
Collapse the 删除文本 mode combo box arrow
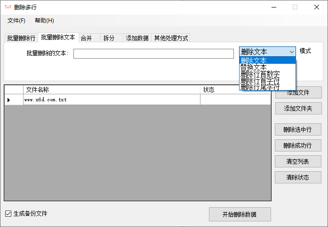tap(292, 52)
